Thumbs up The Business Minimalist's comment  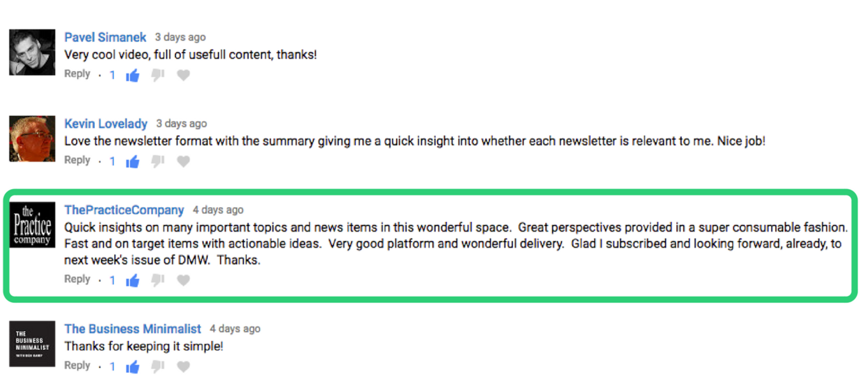[x=133, y=367]
